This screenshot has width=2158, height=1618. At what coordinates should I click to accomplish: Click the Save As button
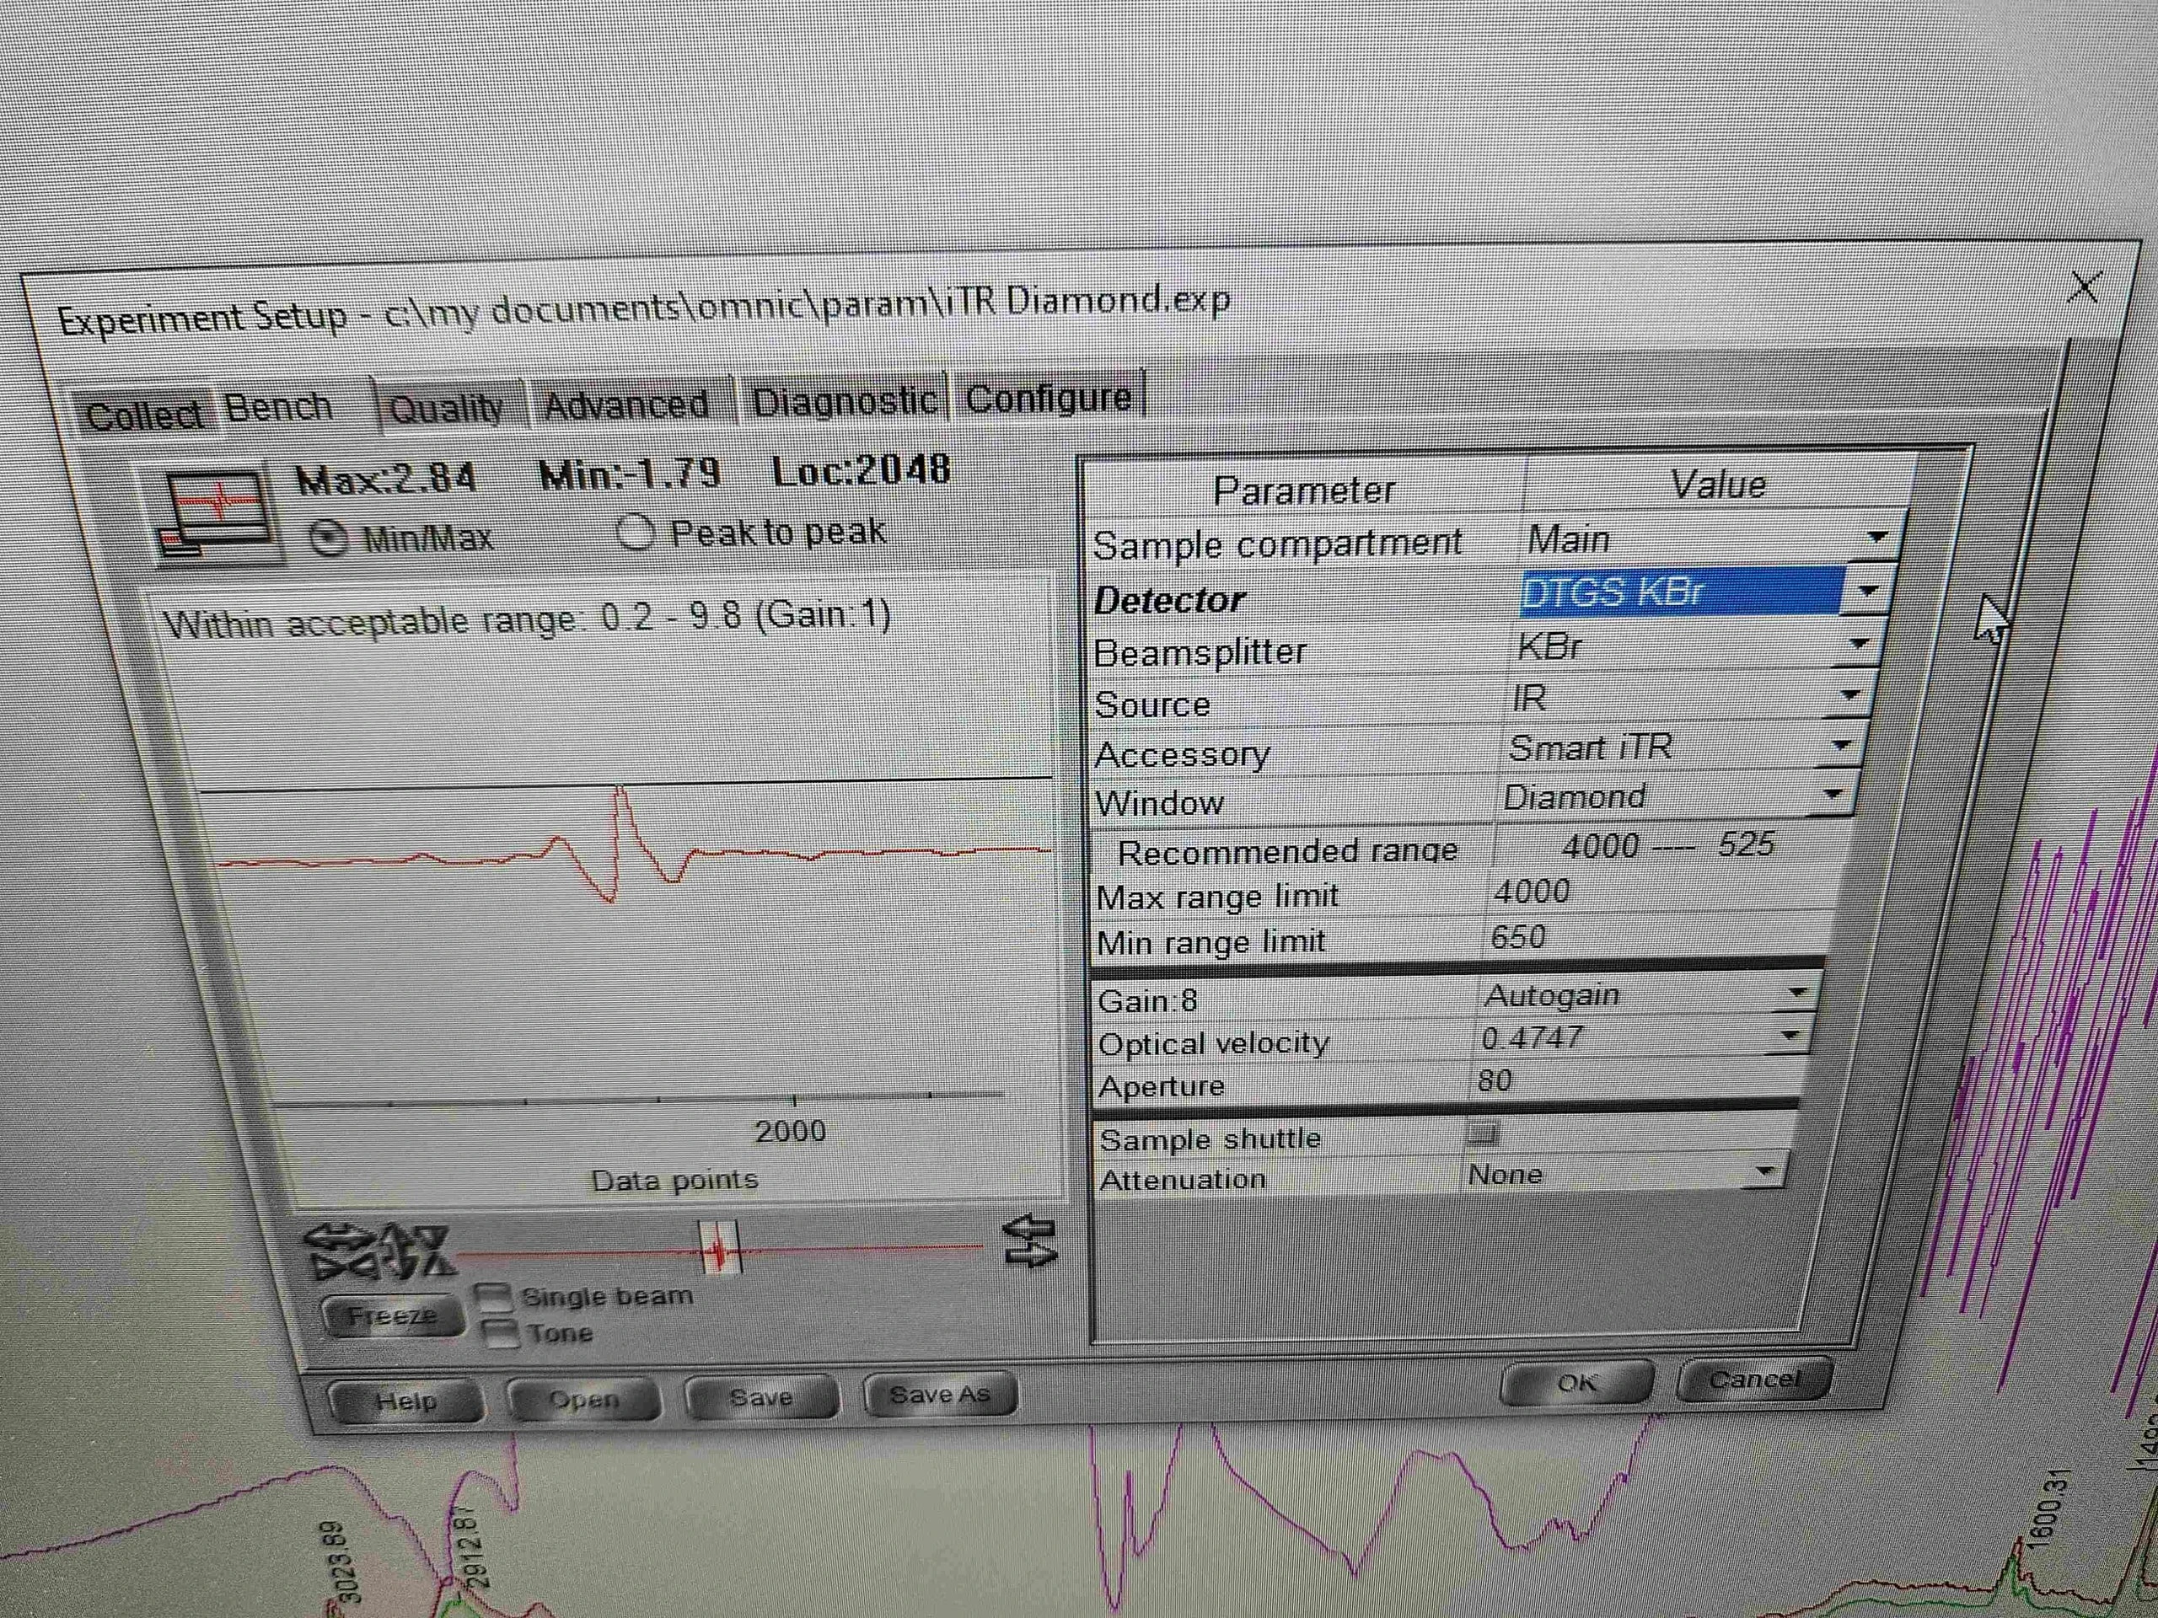[940, 1395]
